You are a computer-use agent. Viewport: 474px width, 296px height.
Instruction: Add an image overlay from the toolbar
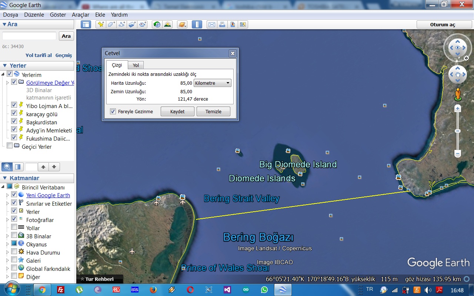[133, 25]
